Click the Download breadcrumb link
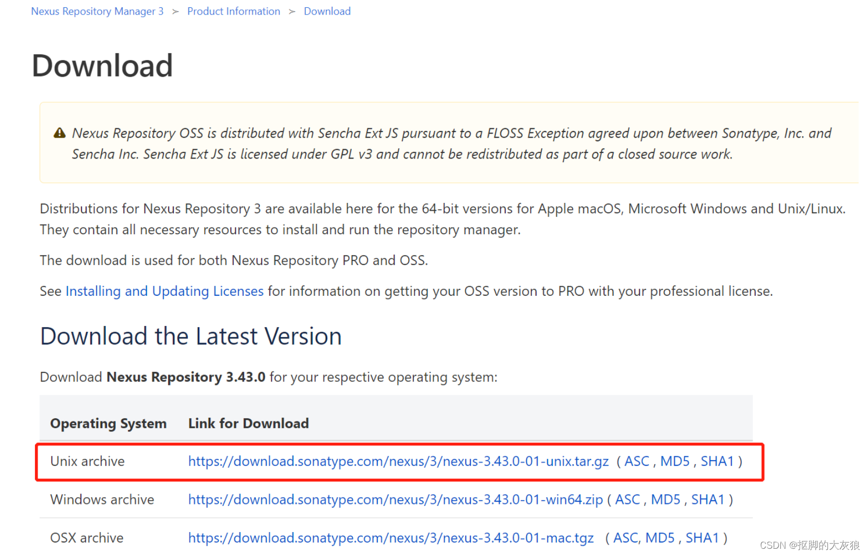 [327, 11]
